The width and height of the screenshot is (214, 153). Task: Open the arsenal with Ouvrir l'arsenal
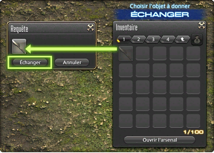pyautogui.click(x=160, y=140)
